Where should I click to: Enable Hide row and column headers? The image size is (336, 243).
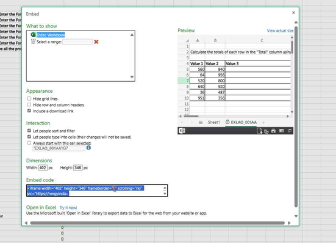point(29,104)
